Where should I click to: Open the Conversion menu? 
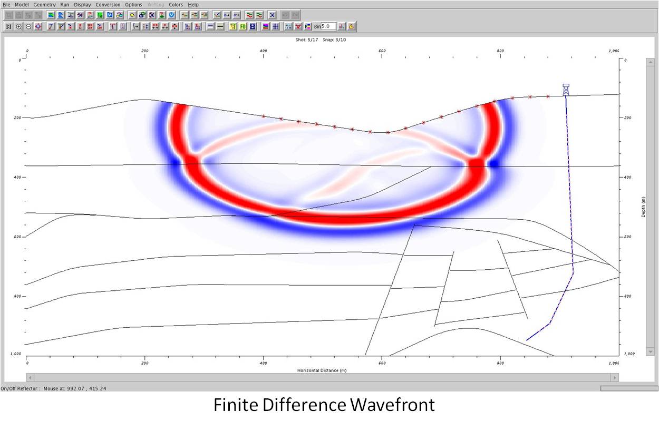tap(108, 4)
